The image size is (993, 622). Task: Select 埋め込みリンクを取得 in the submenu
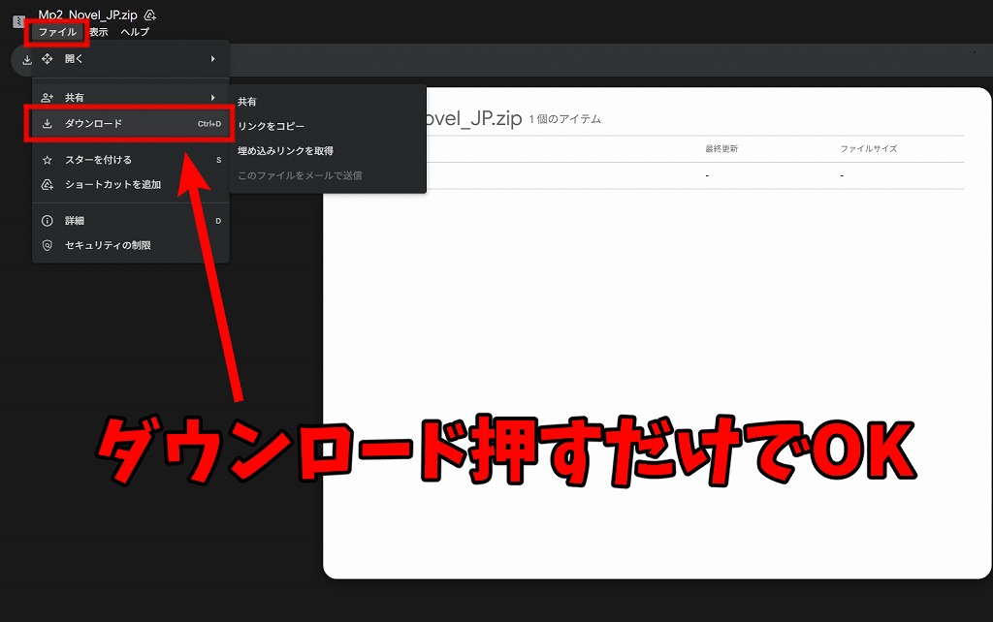[x=286, y=151]
